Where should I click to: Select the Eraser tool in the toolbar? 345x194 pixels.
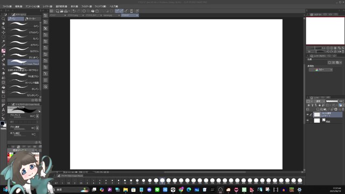[3, 73]
